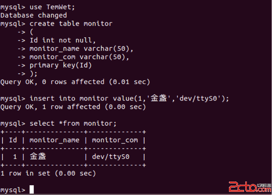This screenshot has height=195, width=272.
Task: Click the blinking cursor at mysql prompt
Action: (32, 189)
